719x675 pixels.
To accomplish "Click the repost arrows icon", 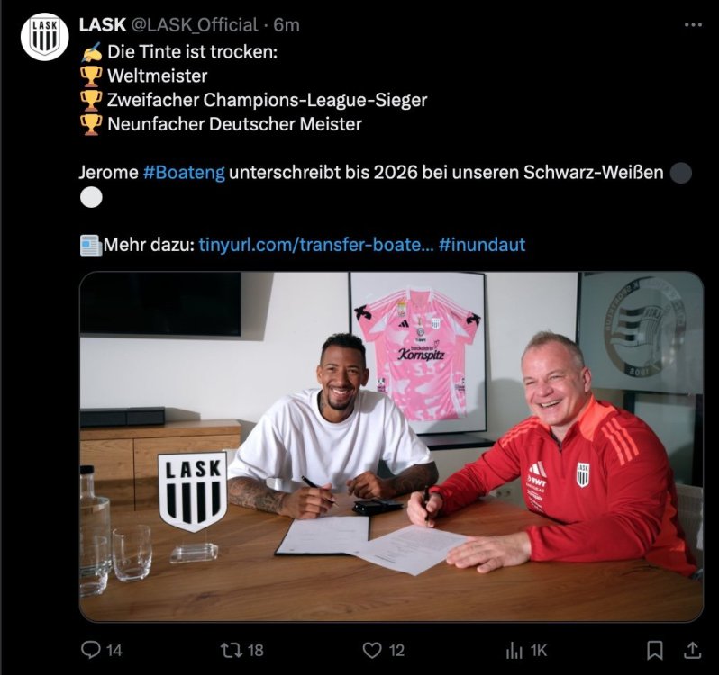I will point(231,650).
